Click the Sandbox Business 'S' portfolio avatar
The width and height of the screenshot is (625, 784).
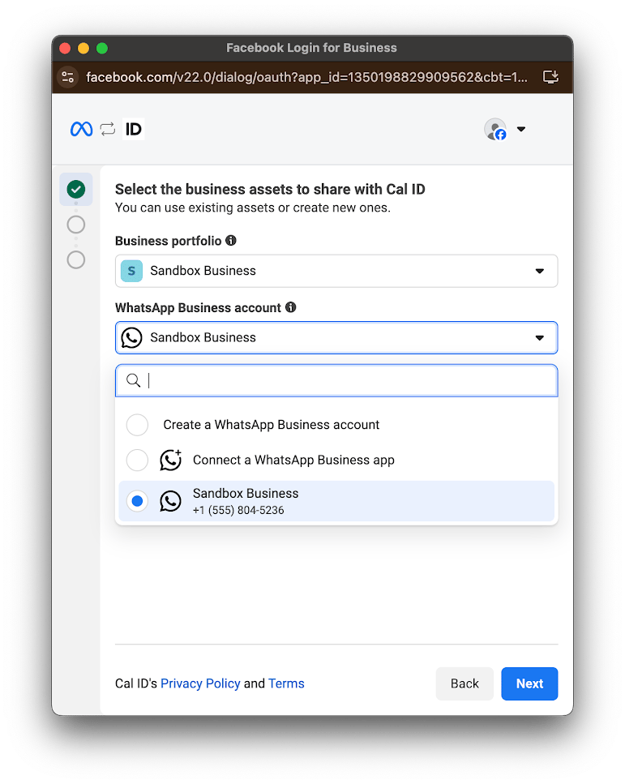(x=131, y=271)
